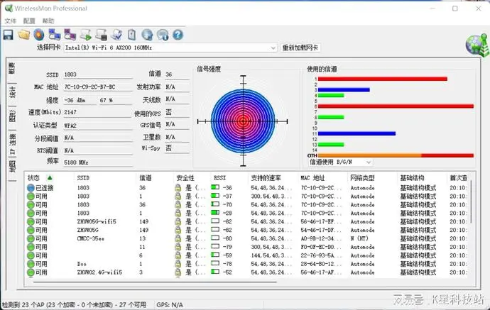Viewport: 490px width, 310px height.
Task: Switch to the 图形 vertical tab
Action: (x=12, y=116)
